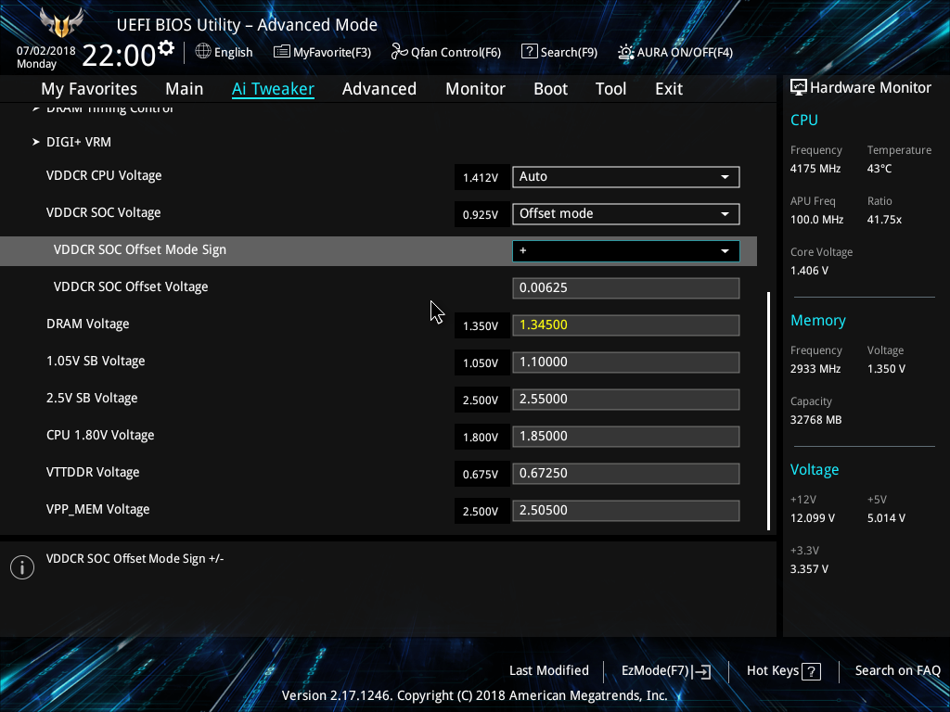Open Search(F9)

[559, 52]
